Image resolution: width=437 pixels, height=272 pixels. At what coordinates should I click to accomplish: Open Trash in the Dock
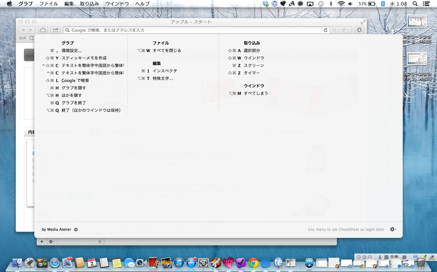pos(420,262)
